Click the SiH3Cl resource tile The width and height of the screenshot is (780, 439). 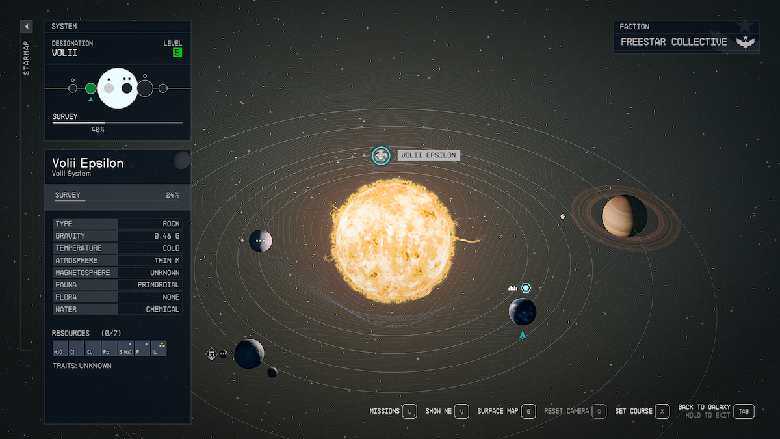[126, 349]
